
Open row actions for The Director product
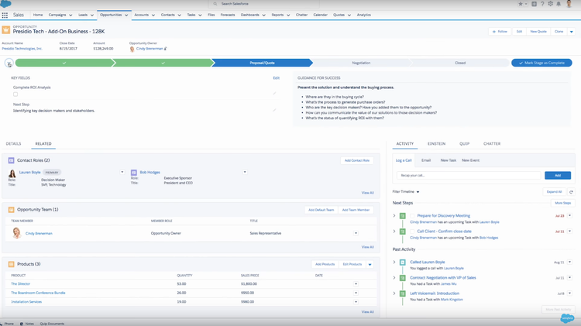click(x=356, y=283)
